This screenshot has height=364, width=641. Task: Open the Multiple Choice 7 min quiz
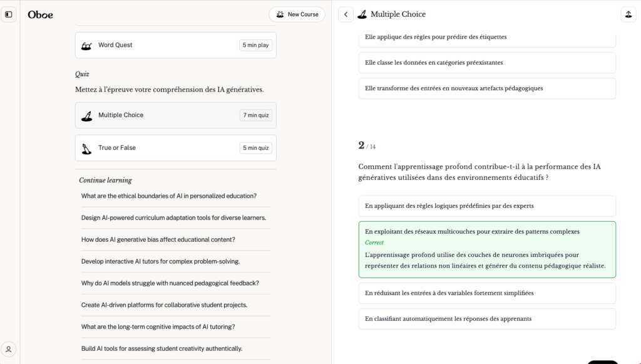click(x=175, y=115)
